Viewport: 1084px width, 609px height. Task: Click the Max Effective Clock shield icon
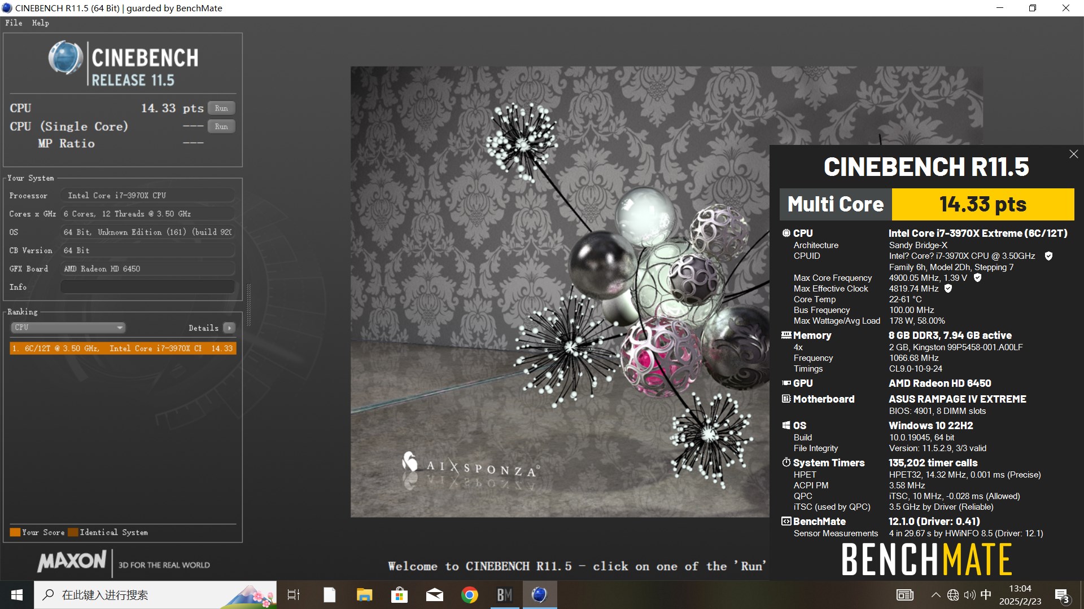(x=948, y=288)
